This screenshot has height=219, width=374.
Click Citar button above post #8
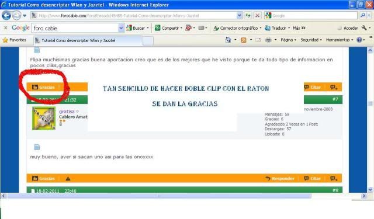point(312,179)
